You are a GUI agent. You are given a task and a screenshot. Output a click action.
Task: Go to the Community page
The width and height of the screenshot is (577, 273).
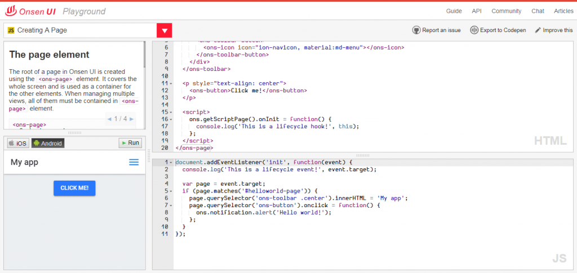point(507,11)
